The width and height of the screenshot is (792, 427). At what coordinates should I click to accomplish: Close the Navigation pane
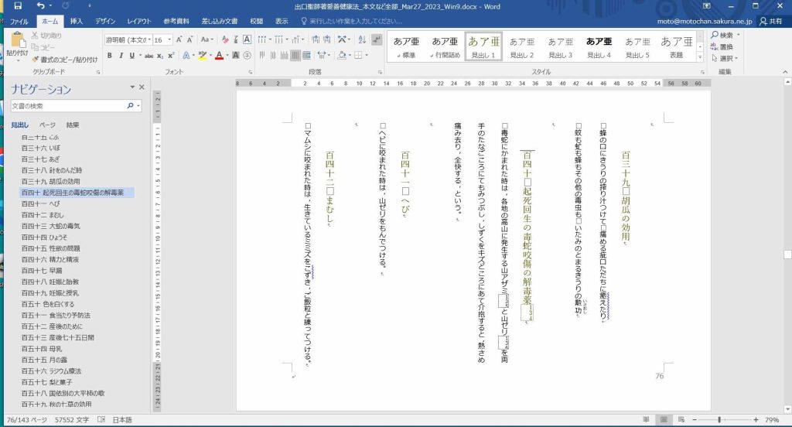pyautogui.click(x=142, y=87)
